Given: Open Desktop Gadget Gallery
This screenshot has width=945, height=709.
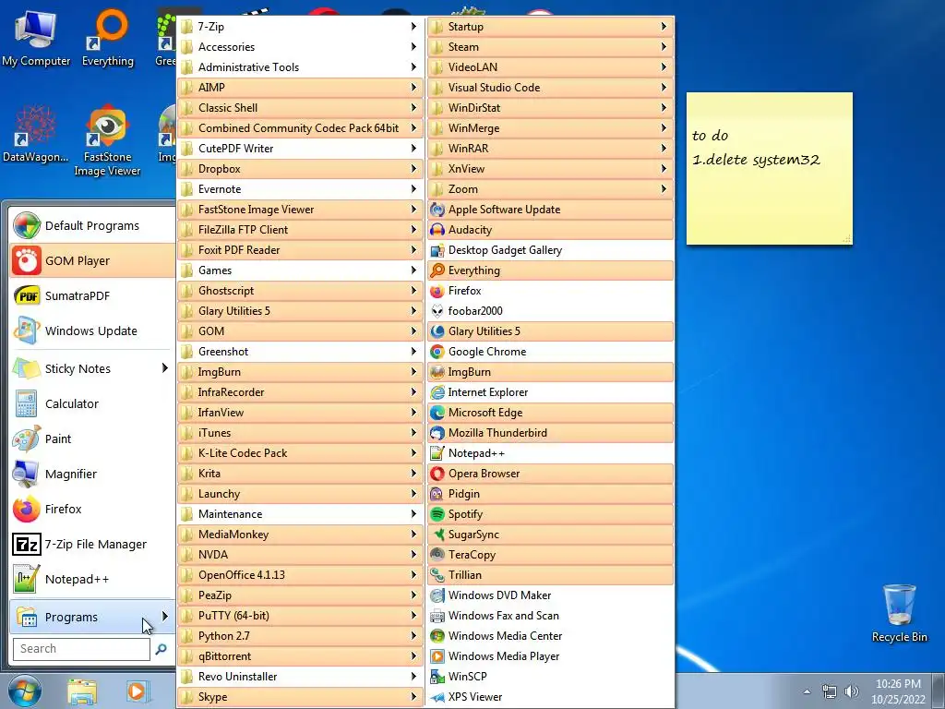Looking at the screenshot, I should click(x=550, y=250).
